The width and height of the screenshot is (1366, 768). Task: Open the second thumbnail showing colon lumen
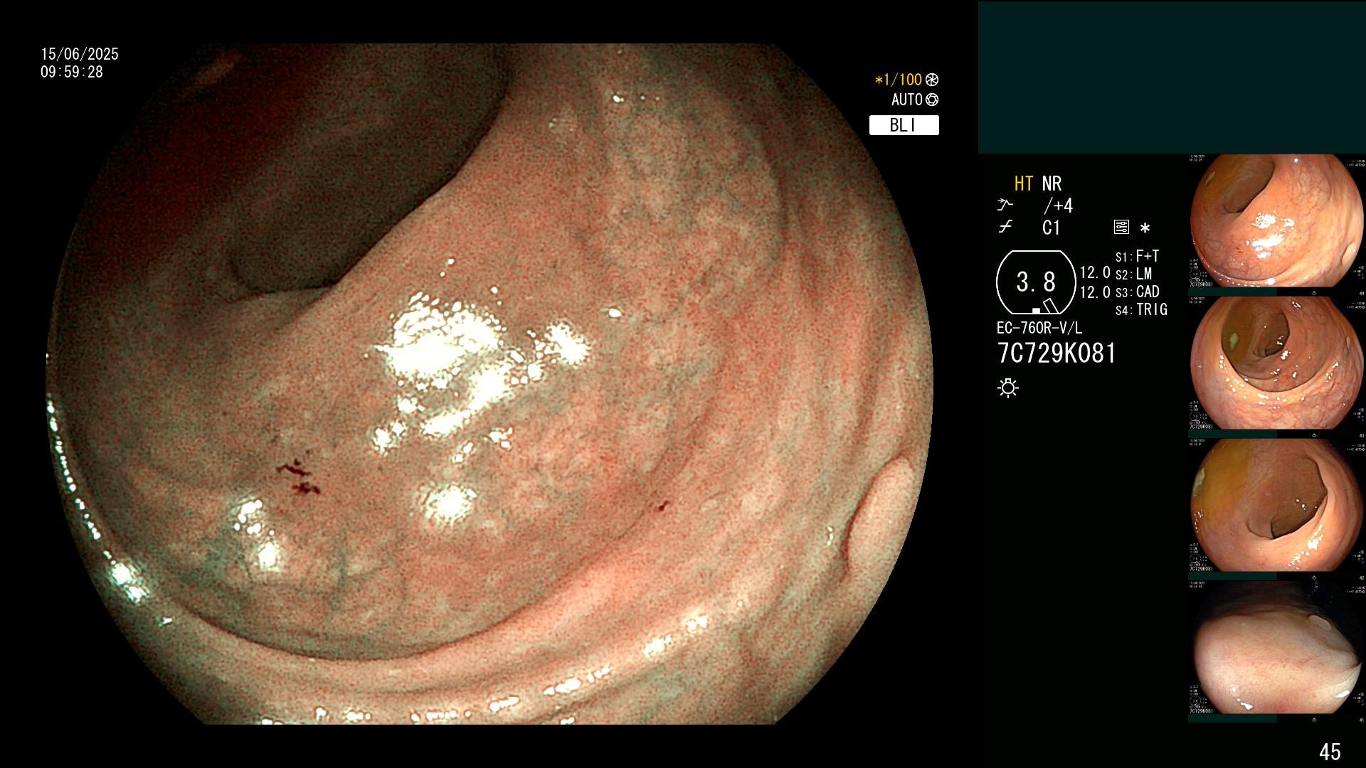1277,363
